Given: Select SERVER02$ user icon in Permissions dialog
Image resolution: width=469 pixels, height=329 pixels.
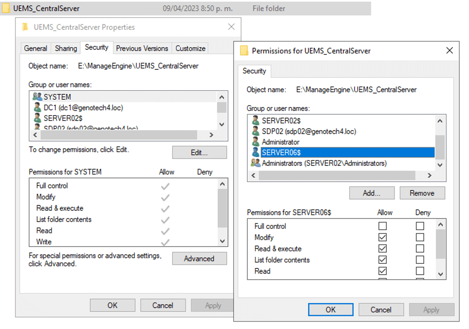Looking at the screenshot, I should click(256, 120).
